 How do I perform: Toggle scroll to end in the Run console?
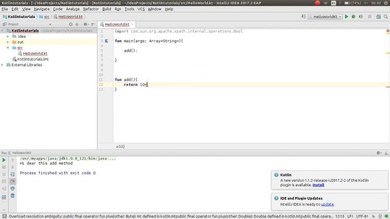[12, 181]
